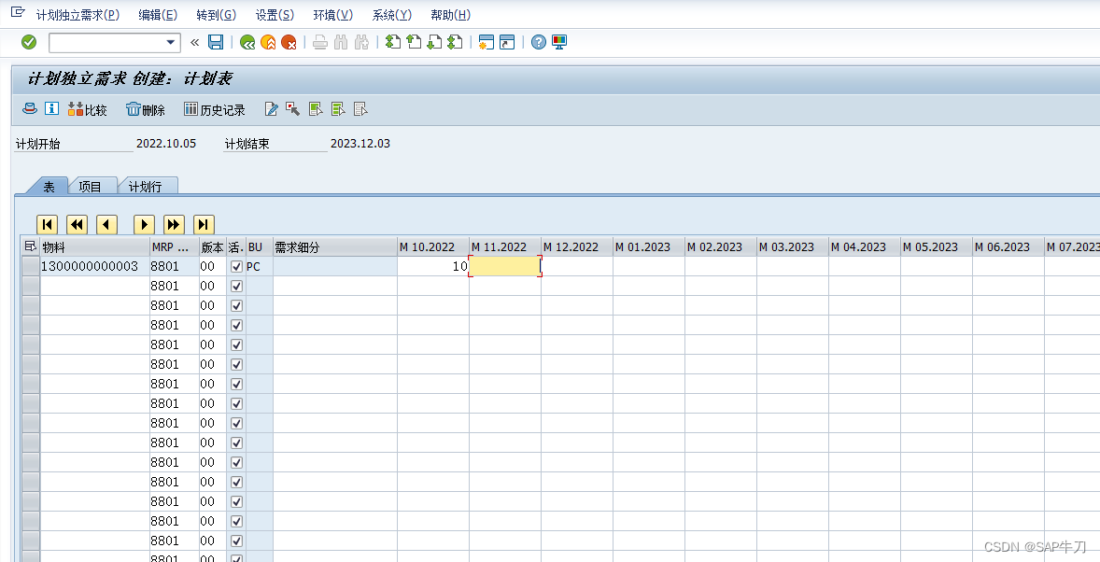Click the first-column navigation button (bar-left arrow)
The image size is (1100, 562).
click(x=47, y=224)
